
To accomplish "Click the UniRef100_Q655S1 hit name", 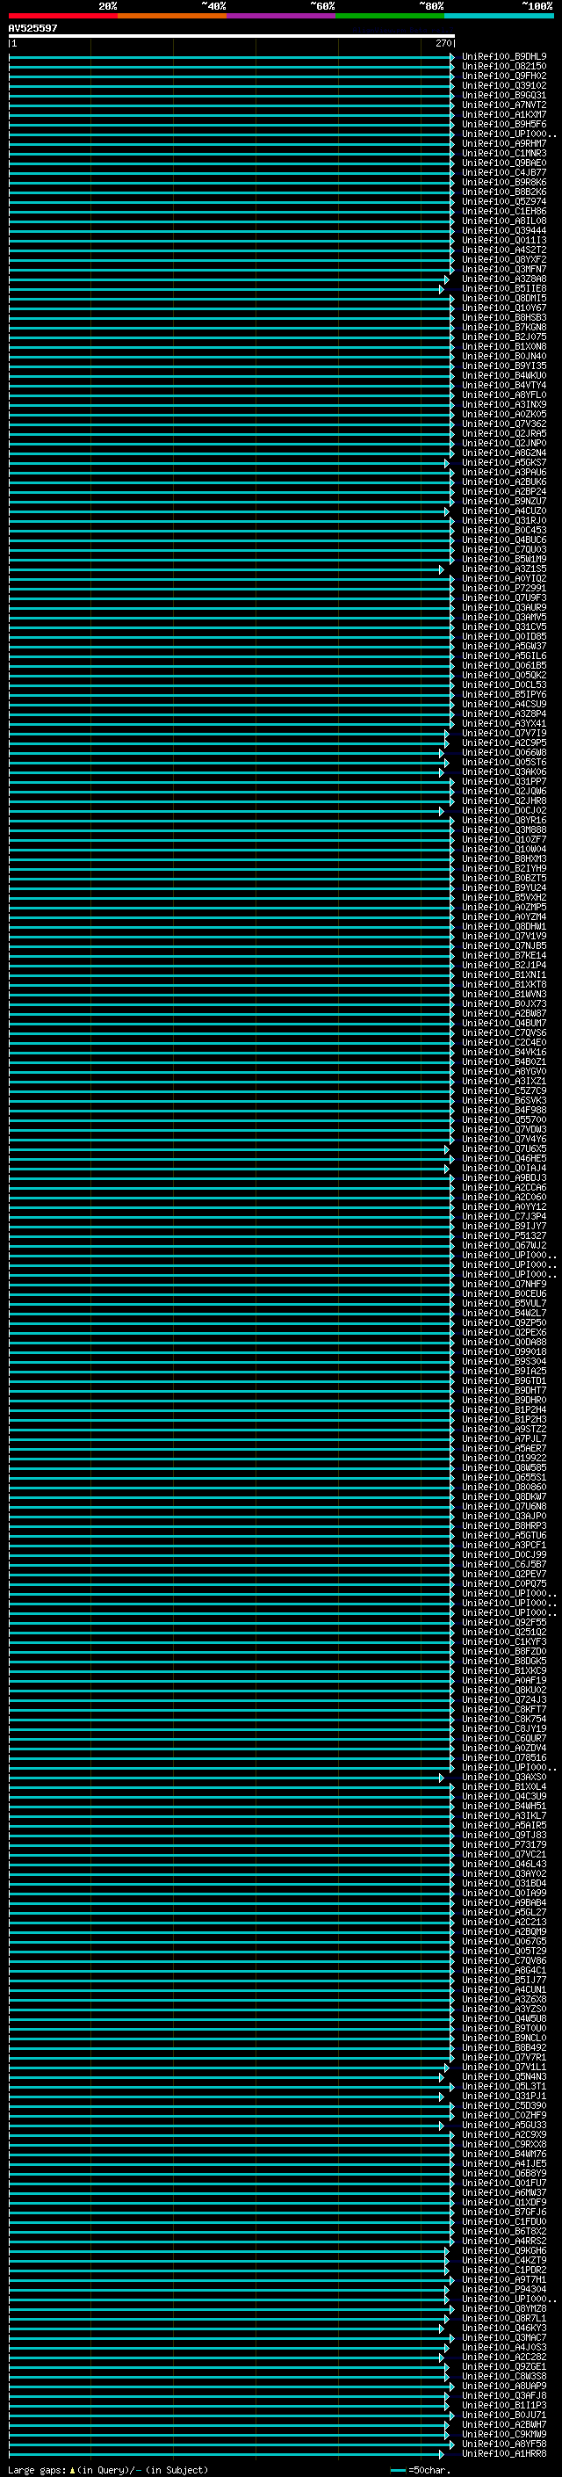I will point(504,1477).
